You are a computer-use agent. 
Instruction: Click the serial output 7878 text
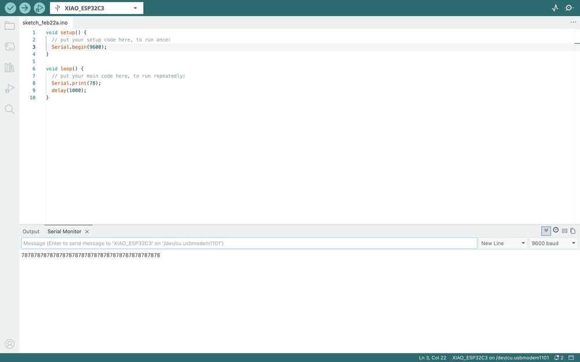pyautogui.click(x=90, y=255)
